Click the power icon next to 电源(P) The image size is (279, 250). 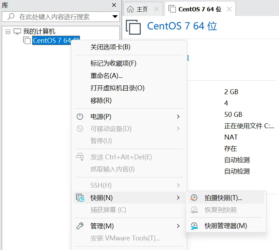tap(80, 117)
